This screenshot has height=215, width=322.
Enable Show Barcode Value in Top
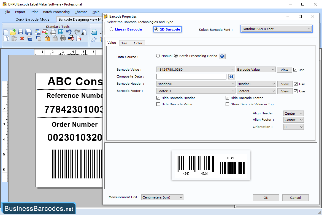point(227,104)
